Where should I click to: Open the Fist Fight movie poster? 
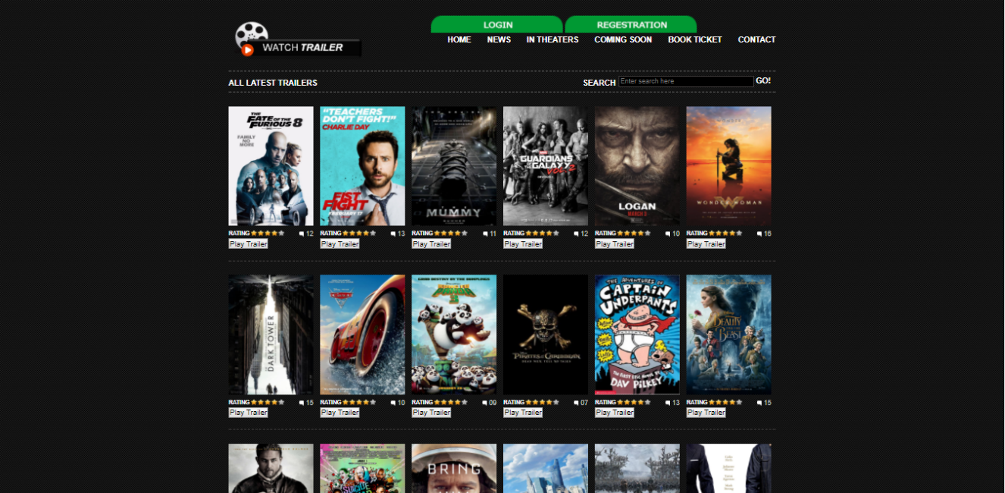tap(362, 166)
